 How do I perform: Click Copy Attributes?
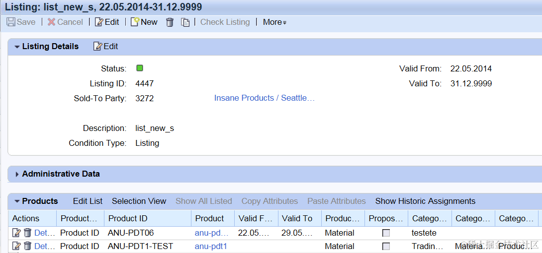pyautogui.click(x=270, y=201)
